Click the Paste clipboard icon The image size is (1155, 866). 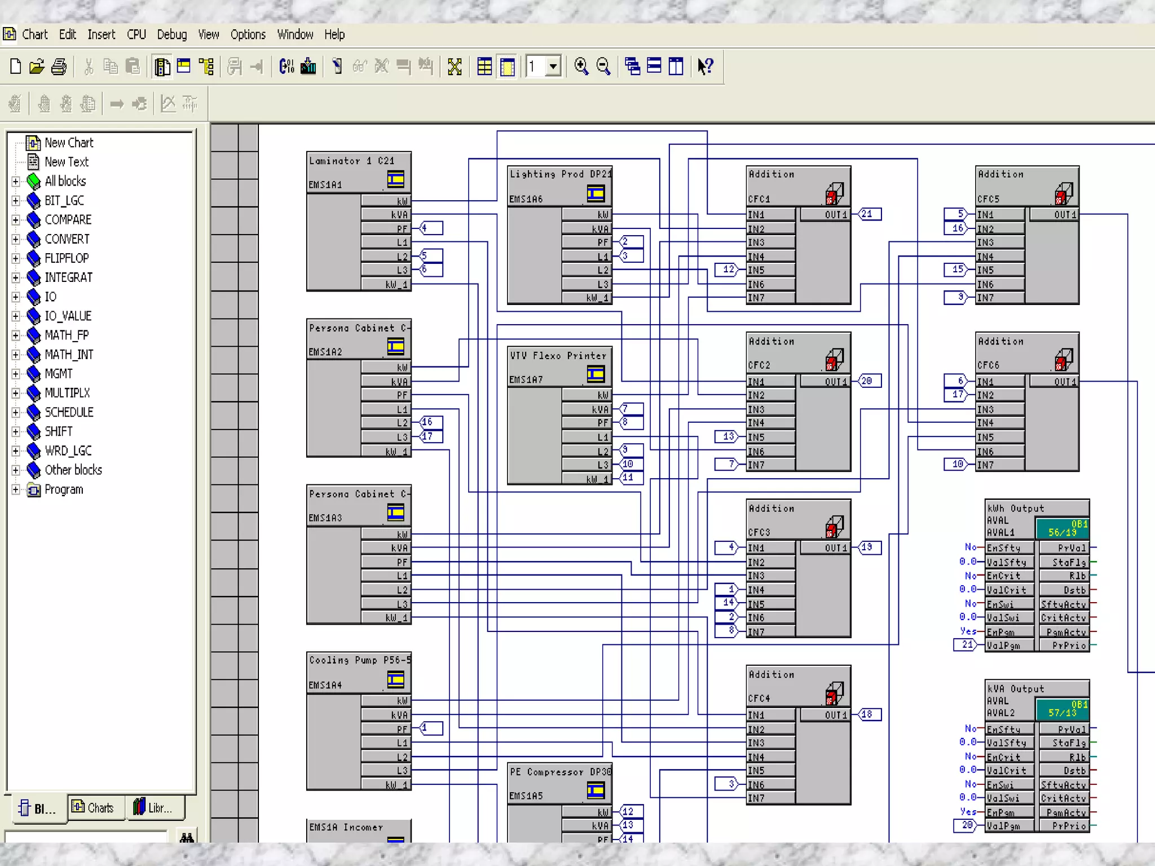coord(133,67)
